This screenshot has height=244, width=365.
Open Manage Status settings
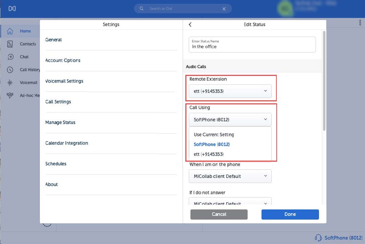pyautogui.click(x=60, y=122)
